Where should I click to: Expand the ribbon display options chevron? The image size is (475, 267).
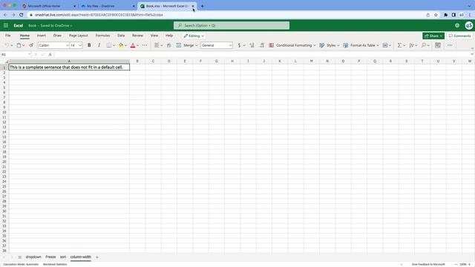coord(472,48)
